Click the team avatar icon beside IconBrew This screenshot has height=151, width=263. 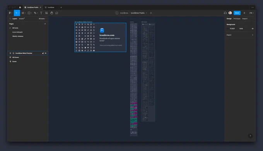(x=117, y=13)
